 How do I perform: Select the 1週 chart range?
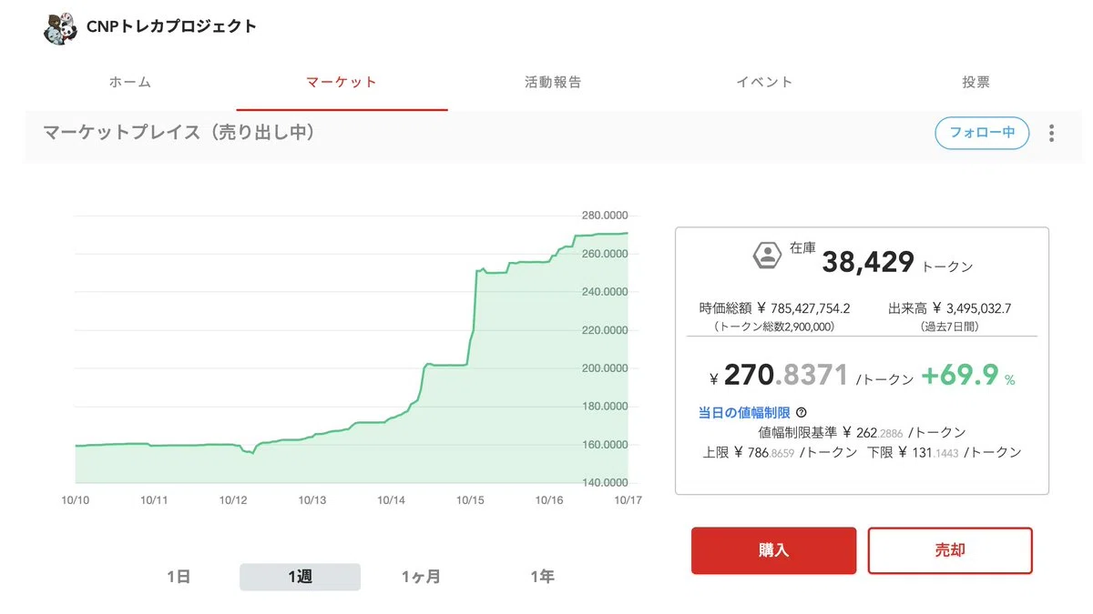coord(300,577)
